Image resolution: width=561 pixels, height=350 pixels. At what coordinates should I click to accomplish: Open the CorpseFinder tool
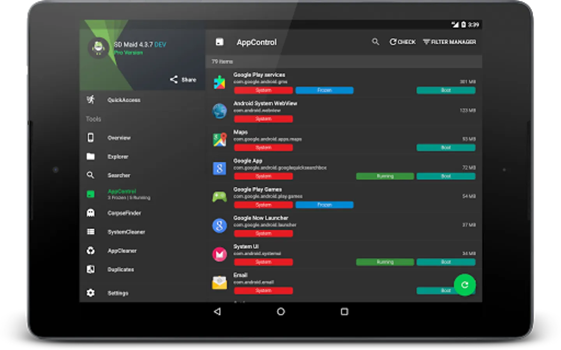pos(142,213)
